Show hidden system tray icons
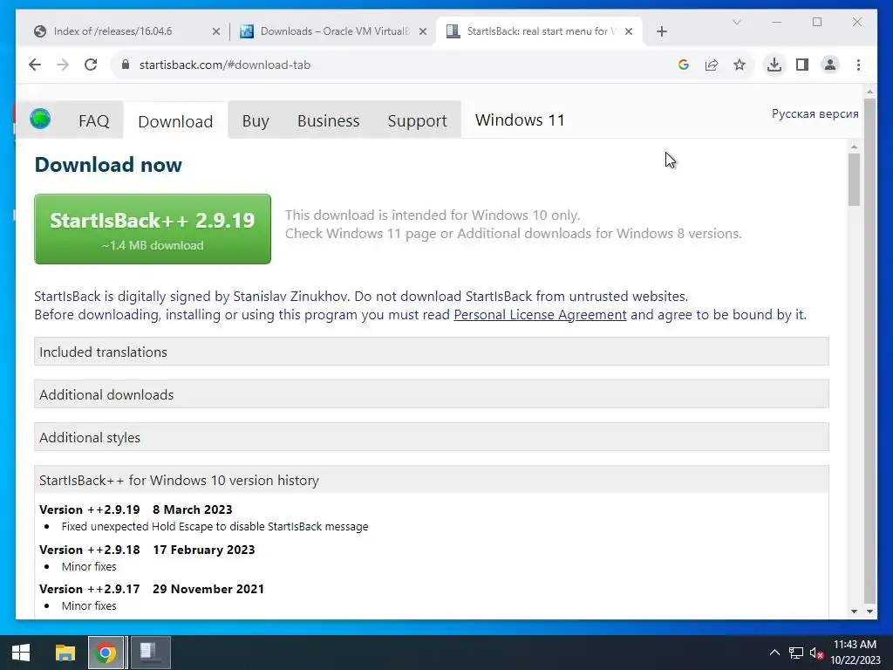Viewport: 893px width, 670px height. [774, 653]
